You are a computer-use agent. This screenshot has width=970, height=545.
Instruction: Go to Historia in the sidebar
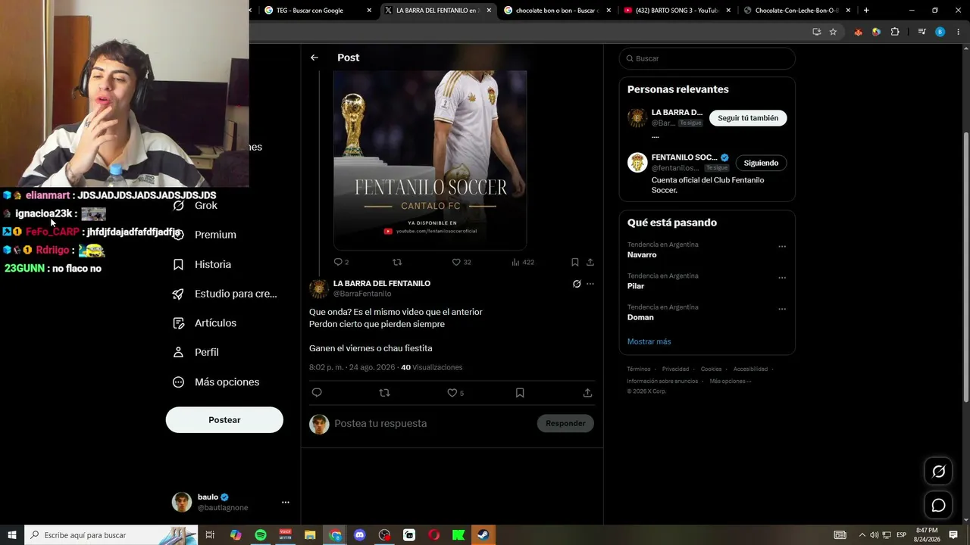coord(202,264)
